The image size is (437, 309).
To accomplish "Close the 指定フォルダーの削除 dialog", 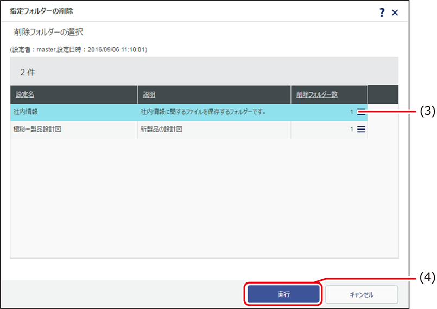I will pyautogui.click(x=395, y=12).
